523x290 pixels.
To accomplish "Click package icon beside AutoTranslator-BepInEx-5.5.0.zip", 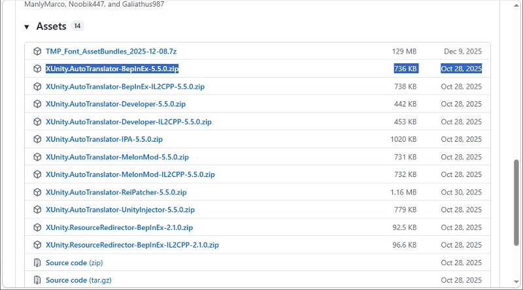I will click(x=37, y=69).
